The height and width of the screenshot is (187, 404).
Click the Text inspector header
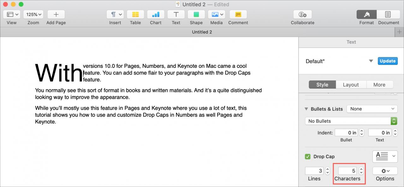351,42
